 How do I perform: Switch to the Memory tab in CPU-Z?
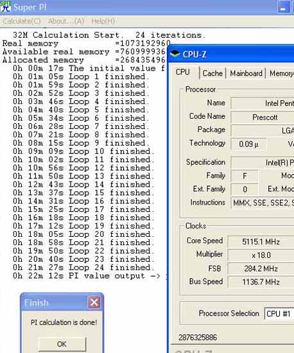(281, 73)
